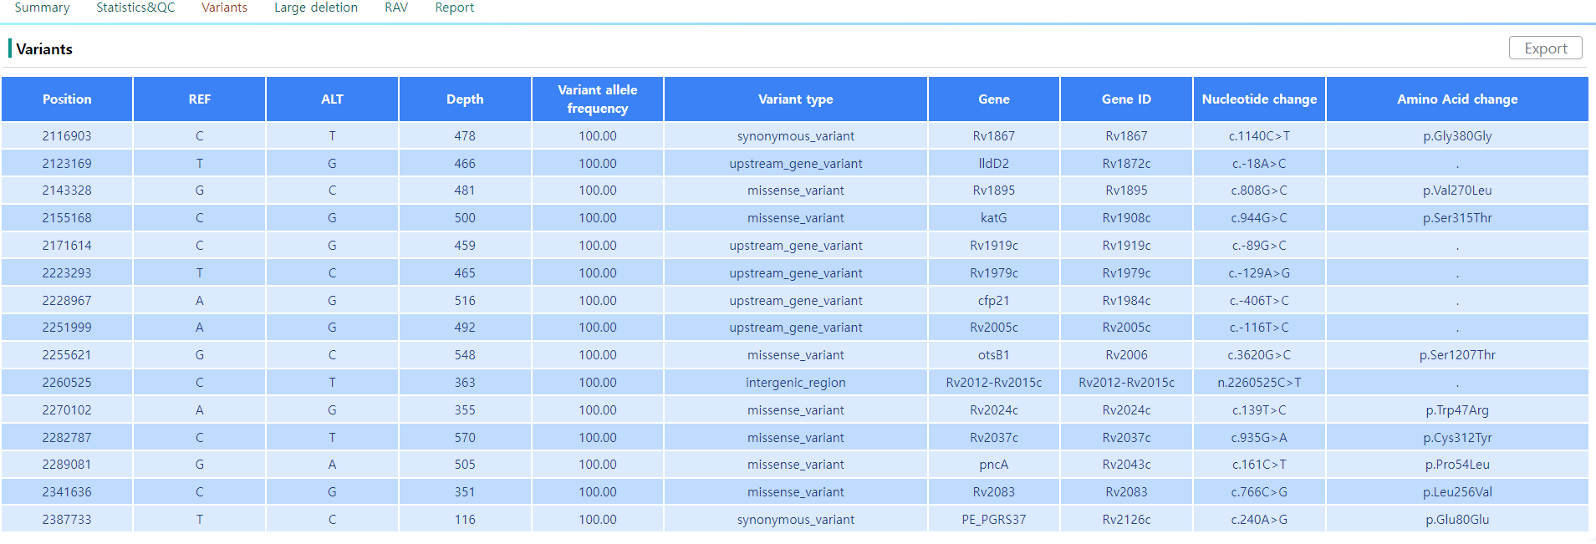Open the Summary tab
Image resolution: width=1596 pixels, height=544 pixels.
[x=42, y=8]
